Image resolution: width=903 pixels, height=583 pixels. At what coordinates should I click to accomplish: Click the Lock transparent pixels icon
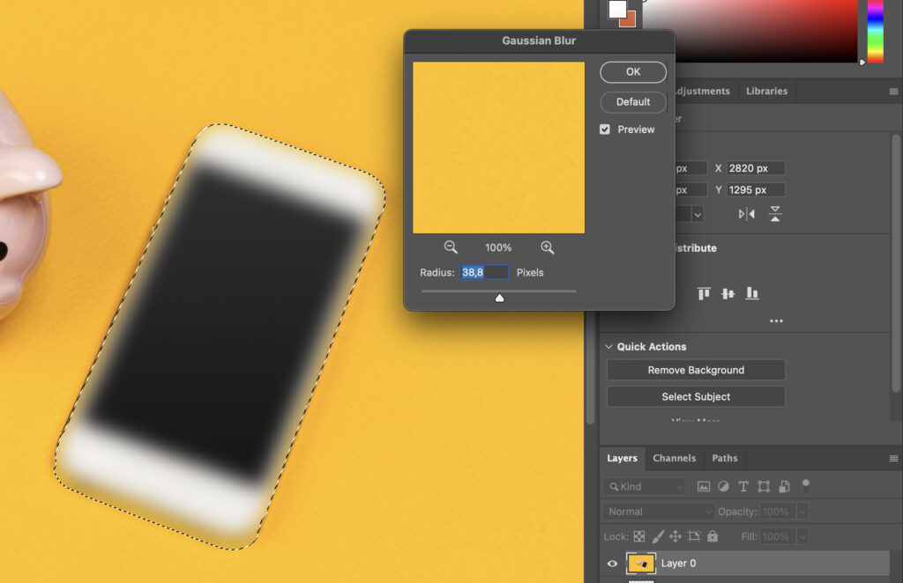point(638,535)
